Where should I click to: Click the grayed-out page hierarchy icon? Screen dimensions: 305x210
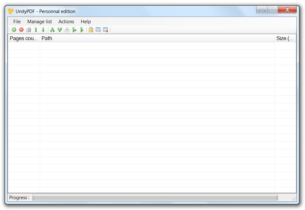(67, 30)
